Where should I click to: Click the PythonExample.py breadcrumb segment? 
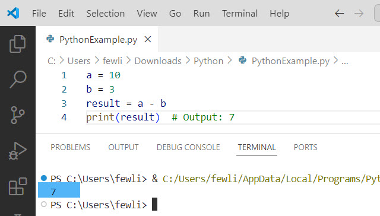290,61
